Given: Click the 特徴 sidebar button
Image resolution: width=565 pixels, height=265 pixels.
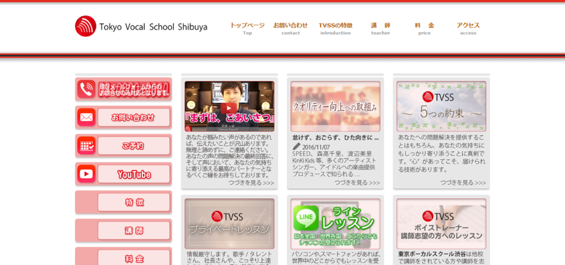Looking at the screenshot, I should click(x=134, y=202).
